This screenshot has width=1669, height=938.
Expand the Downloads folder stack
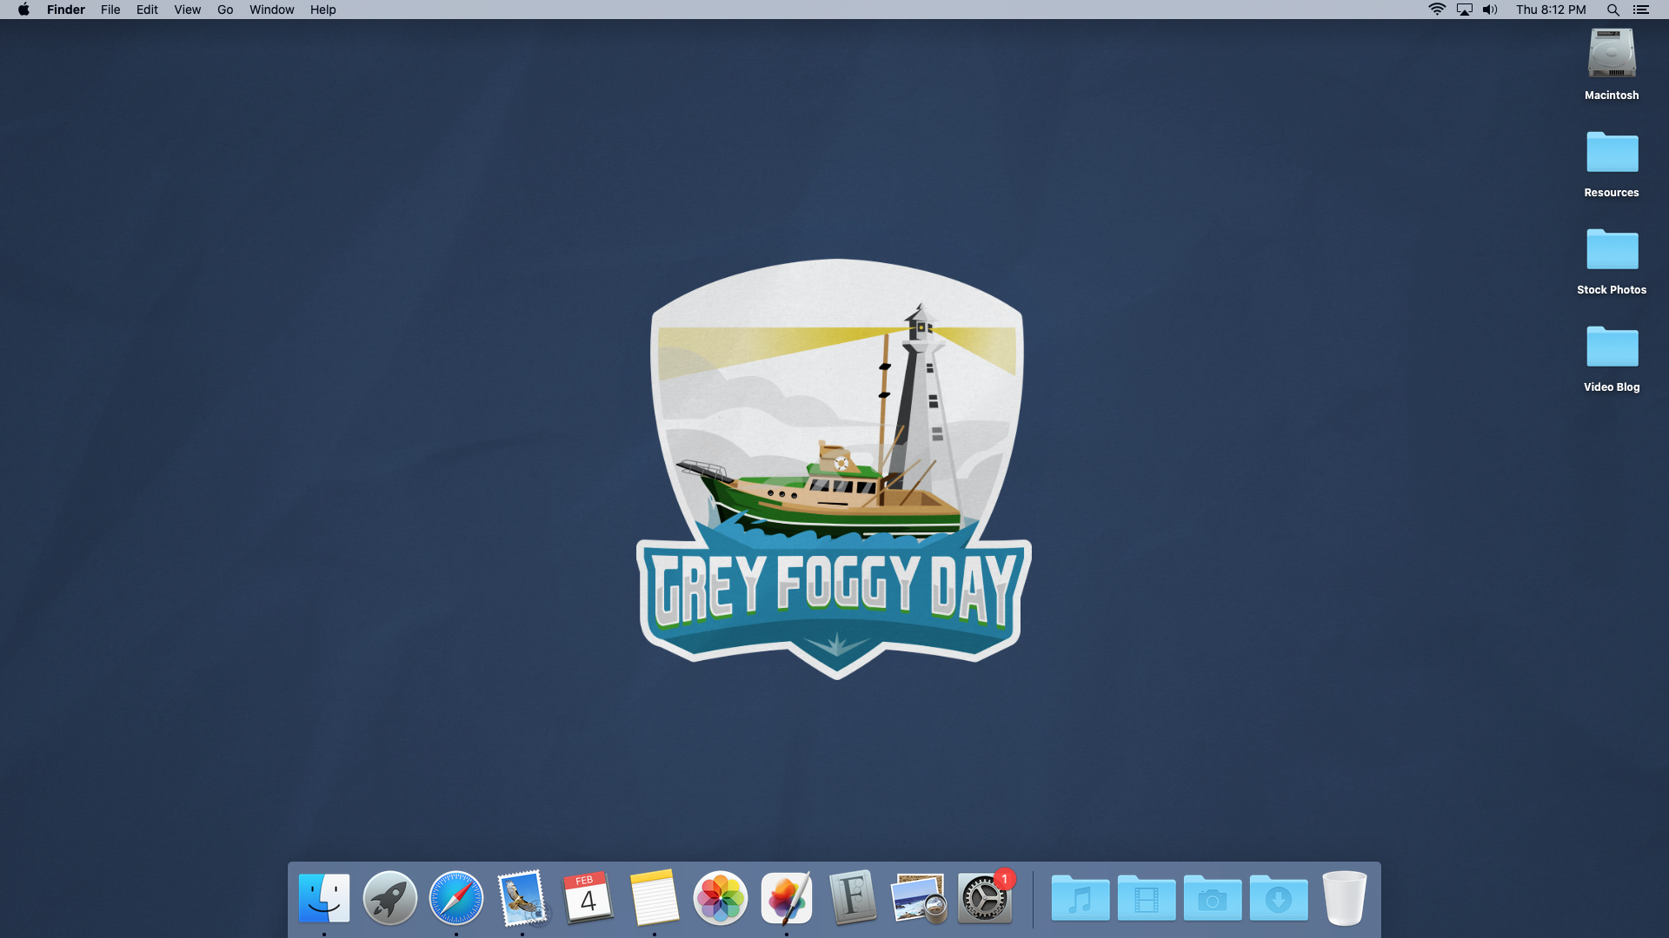point(1278,897)
